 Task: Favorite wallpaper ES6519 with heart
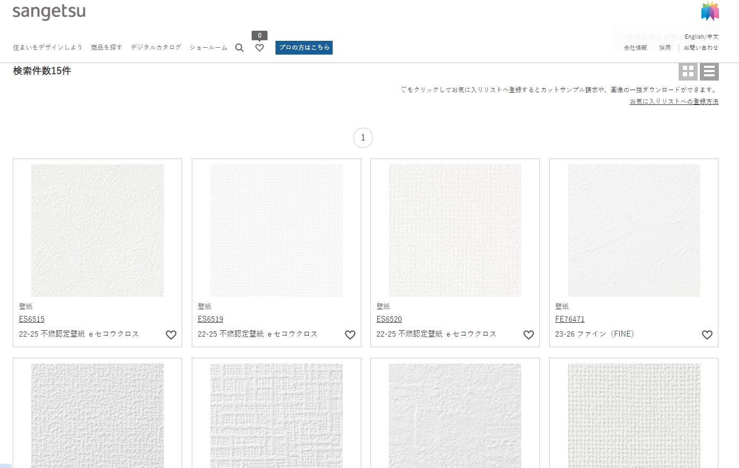coord(350,335)
